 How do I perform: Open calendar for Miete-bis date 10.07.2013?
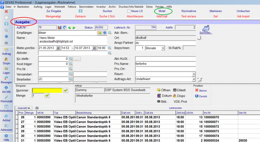[94, 48]
